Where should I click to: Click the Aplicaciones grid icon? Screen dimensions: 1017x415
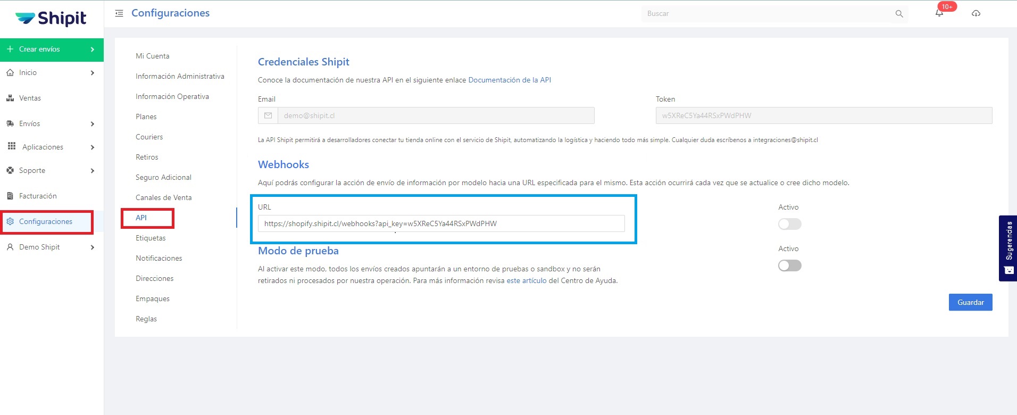pyautogui.click(x=12, y=146)
